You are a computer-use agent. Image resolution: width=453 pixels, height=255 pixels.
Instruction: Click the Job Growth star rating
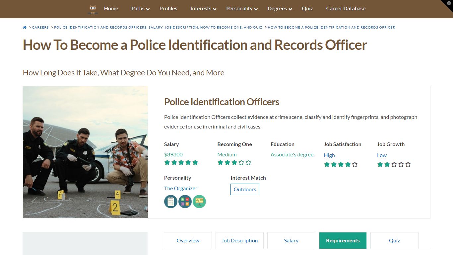click(394, 164)
